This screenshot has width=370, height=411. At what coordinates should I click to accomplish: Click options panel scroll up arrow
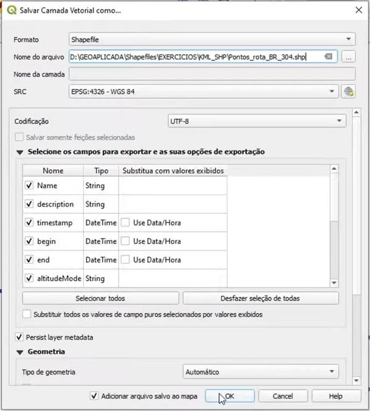(356, 113)
